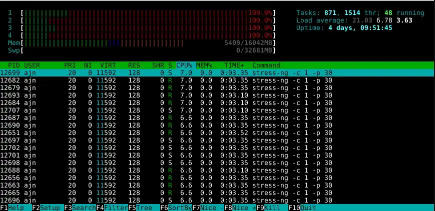
Task: Select process row with PID 12687
Action: [x=217, y=118]
